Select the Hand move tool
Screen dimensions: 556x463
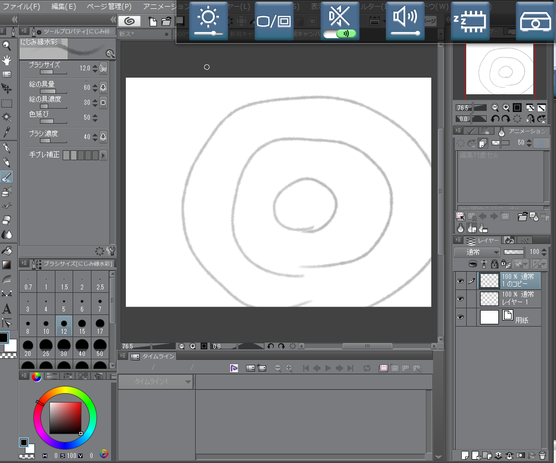(7, 60)
